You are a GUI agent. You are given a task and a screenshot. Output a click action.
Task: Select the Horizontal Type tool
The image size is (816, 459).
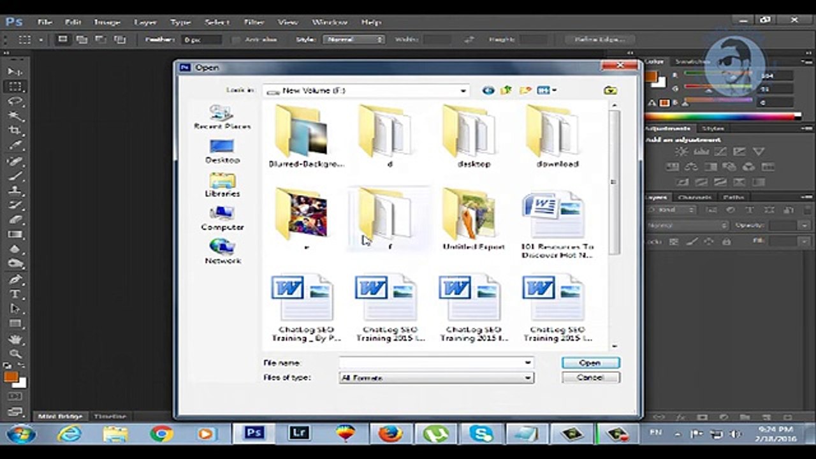(15, 294)
